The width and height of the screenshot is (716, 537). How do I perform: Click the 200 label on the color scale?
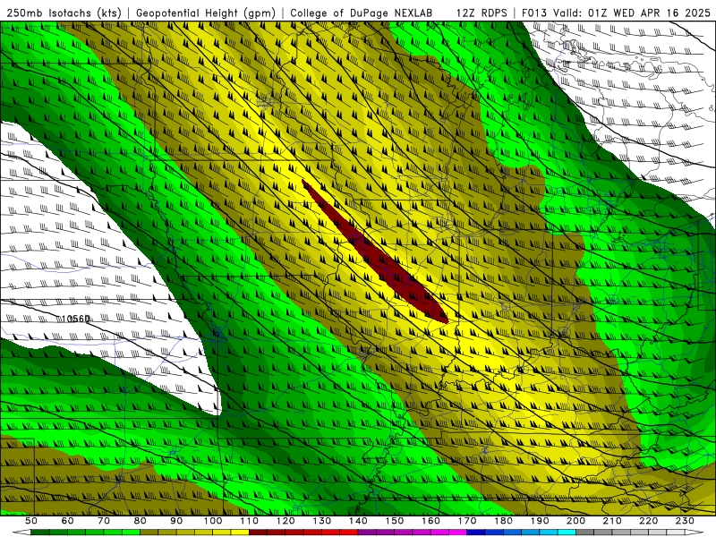point(575,521)
